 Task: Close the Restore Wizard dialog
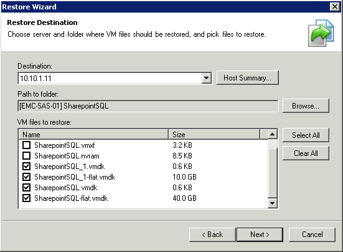point(335,7)
